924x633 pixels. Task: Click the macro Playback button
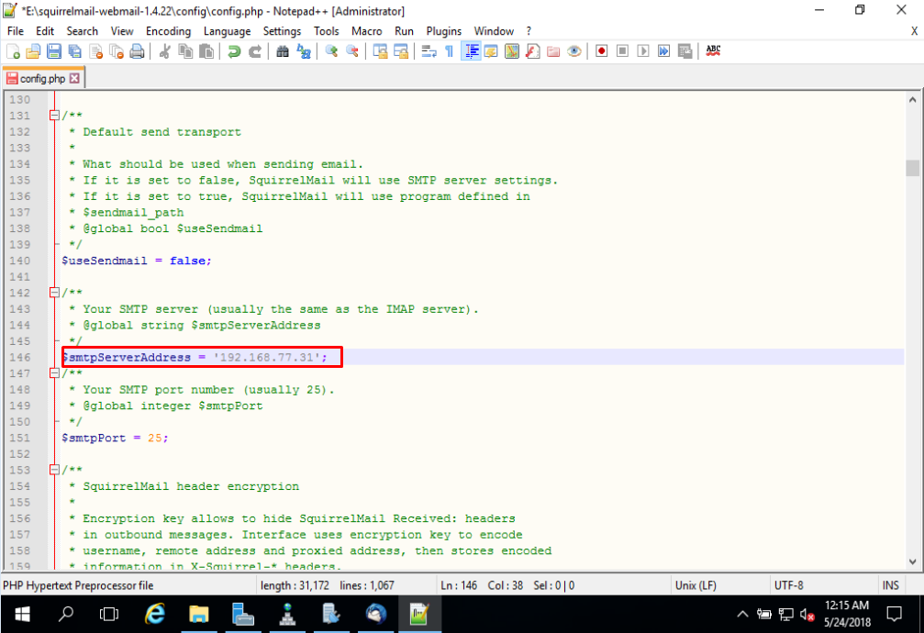(643, 51)
